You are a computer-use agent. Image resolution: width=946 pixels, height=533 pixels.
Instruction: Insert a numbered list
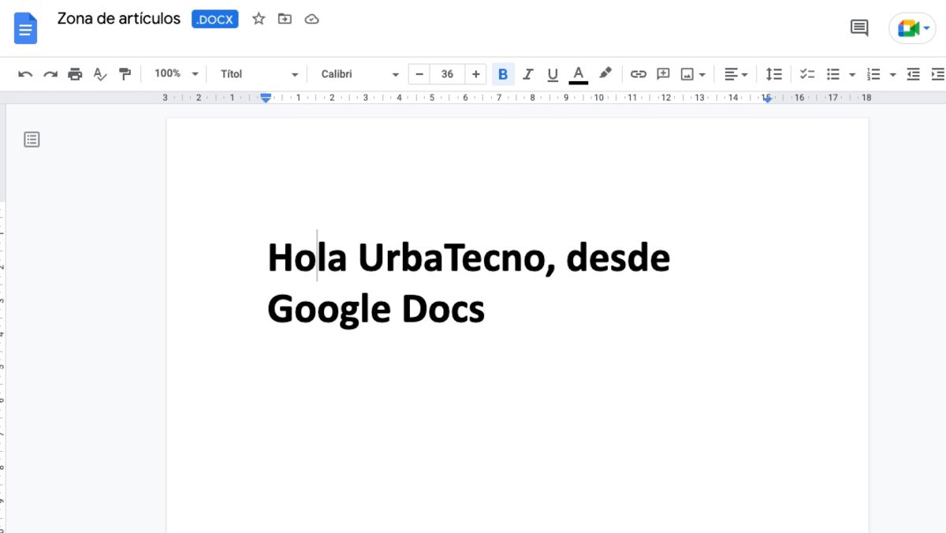coord(873,74)
